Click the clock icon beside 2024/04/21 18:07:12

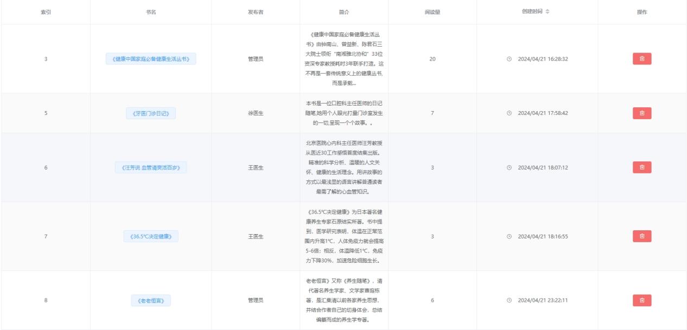point(509,167)
